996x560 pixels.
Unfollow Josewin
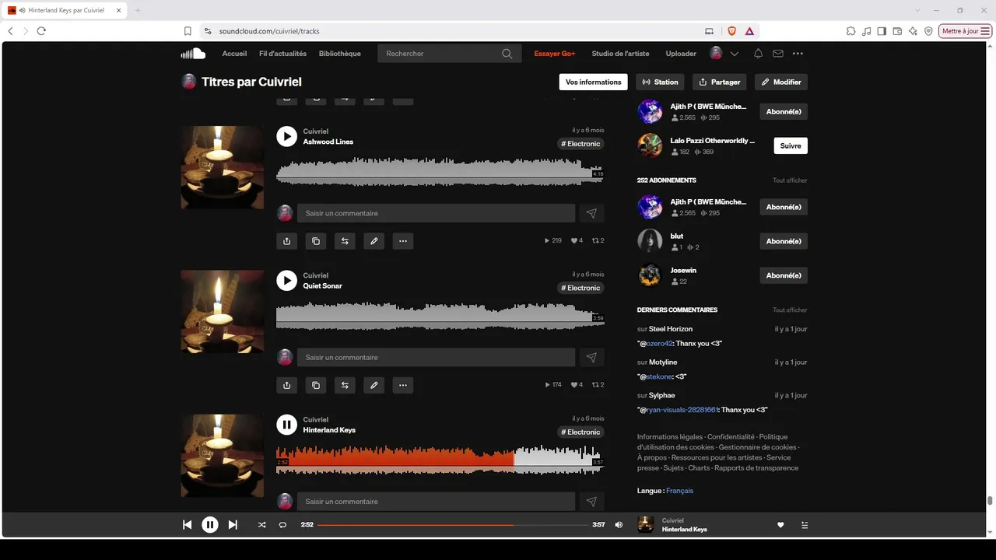pyautogui.click(x=784, y=275)
